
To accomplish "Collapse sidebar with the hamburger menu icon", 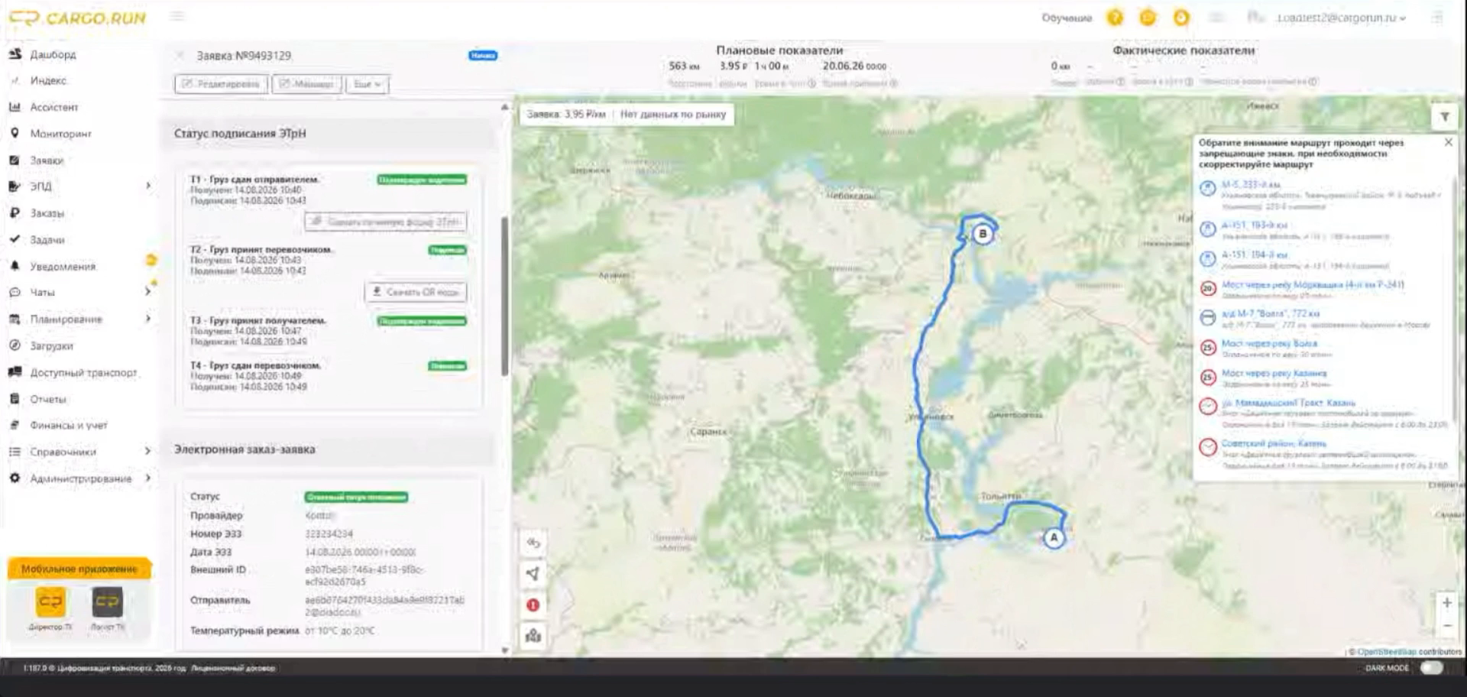I will click(177, 16).
